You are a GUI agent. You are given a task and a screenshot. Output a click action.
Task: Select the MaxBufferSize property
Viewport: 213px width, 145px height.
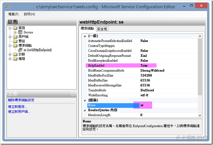pyautogui.click(x=98, y=80)
